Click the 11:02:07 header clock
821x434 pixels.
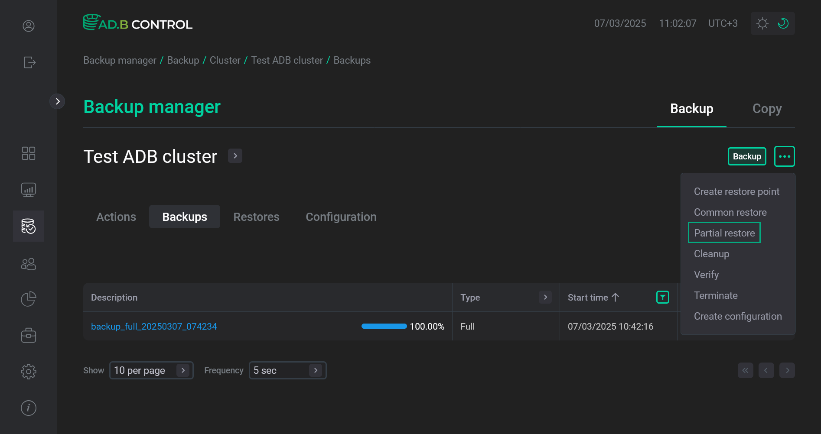(678, 23)
